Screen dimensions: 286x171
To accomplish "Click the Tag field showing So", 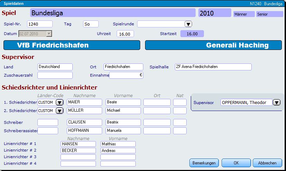I will pyautogui.click(x=91, y=24).
